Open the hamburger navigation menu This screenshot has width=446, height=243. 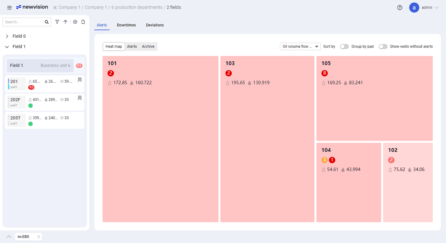click(x=9, y=8)
